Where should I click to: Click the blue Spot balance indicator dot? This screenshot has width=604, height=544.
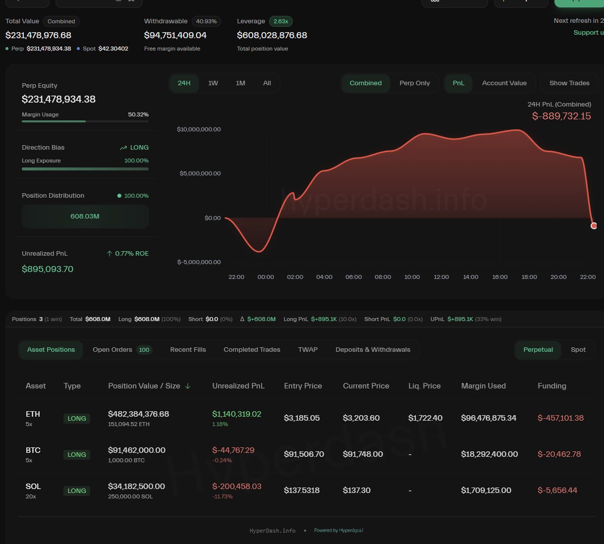tap(79, 49)
